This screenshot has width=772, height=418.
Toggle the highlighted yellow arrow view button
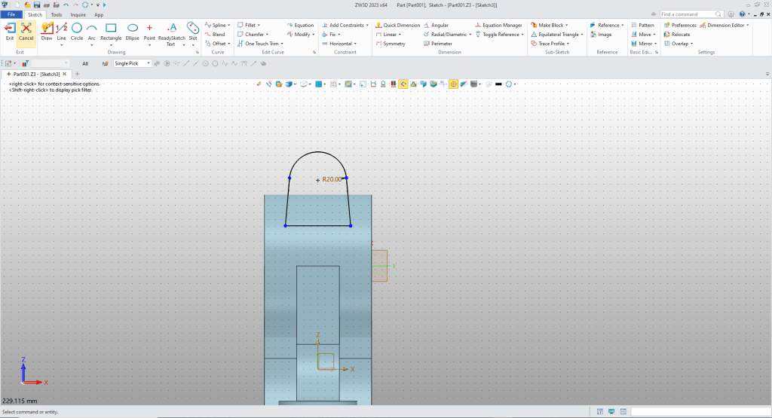coord(403,84)
